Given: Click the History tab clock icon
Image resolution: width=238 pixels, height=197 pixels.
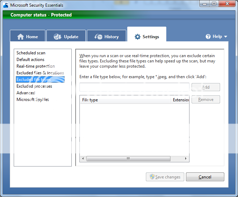Looking at the screenshot, I should pos(98,36).
